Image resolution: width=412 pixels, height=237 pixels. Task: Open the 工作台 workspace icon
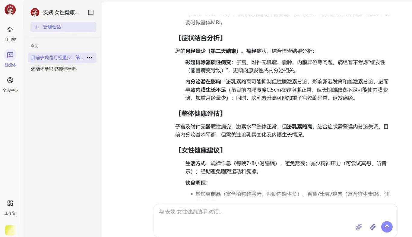pyautogui.click(x=10, y=203)
